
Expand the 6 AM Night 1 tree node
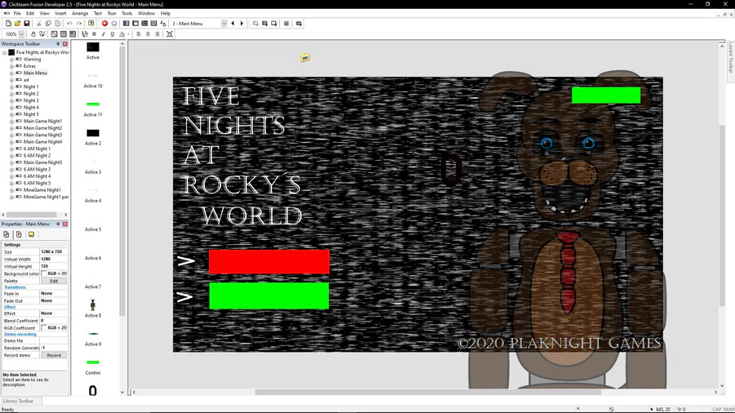tap(11, 149)
